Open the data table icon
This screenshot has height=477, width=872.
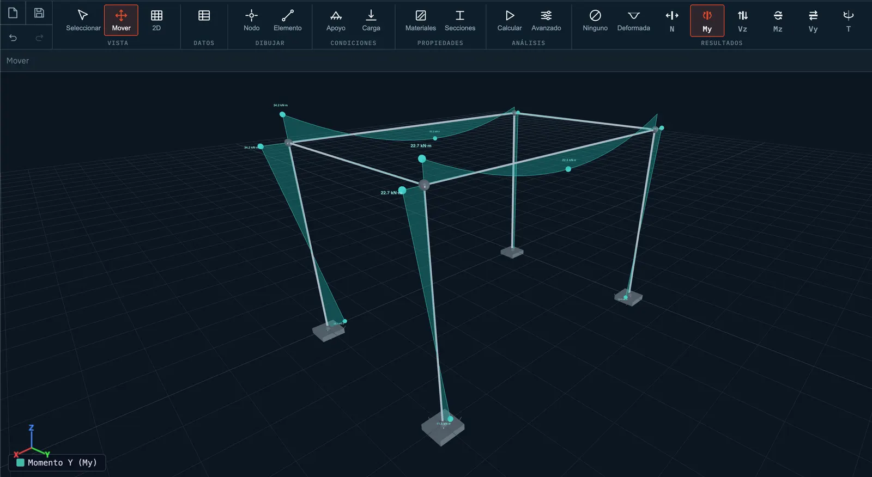point(204,16)
